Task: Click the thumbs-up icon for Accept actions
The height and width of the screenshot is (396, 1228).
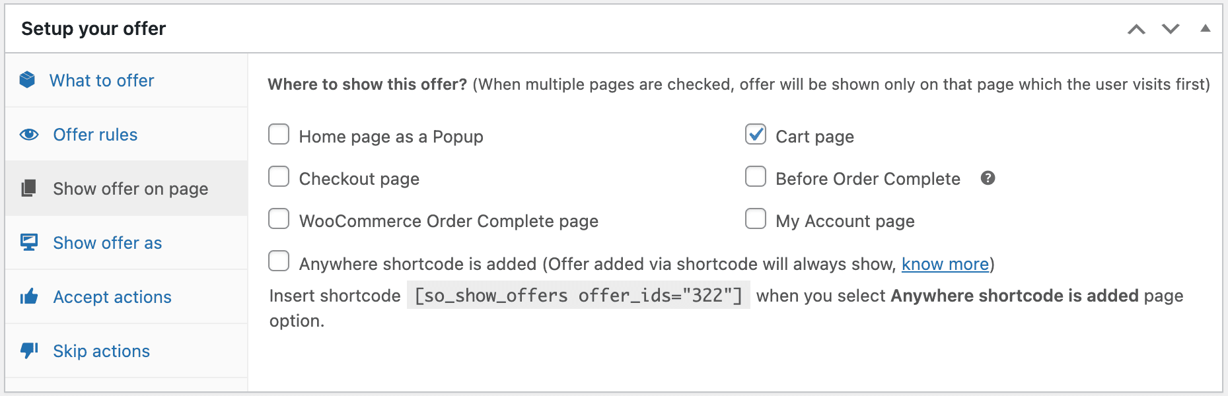Action: 29,296
